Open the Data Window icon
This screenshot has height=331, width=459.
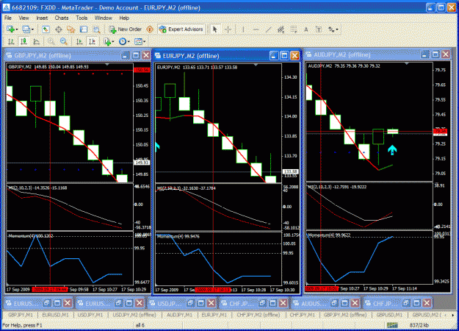point(59,29)
